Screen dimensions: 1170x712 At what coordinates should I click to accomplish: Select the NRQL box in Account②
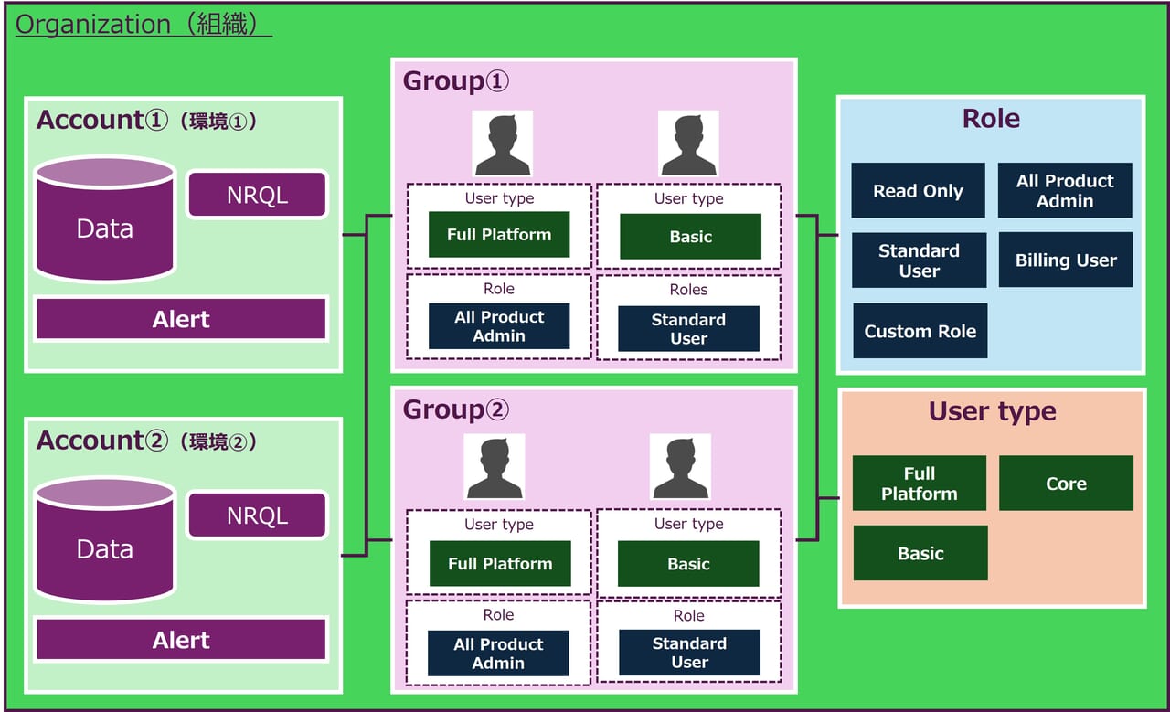257,516
